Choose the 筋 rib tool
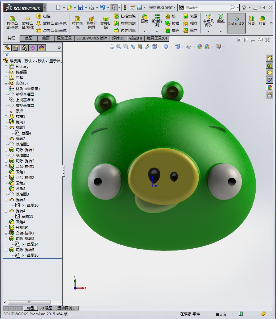 (170, 16)
